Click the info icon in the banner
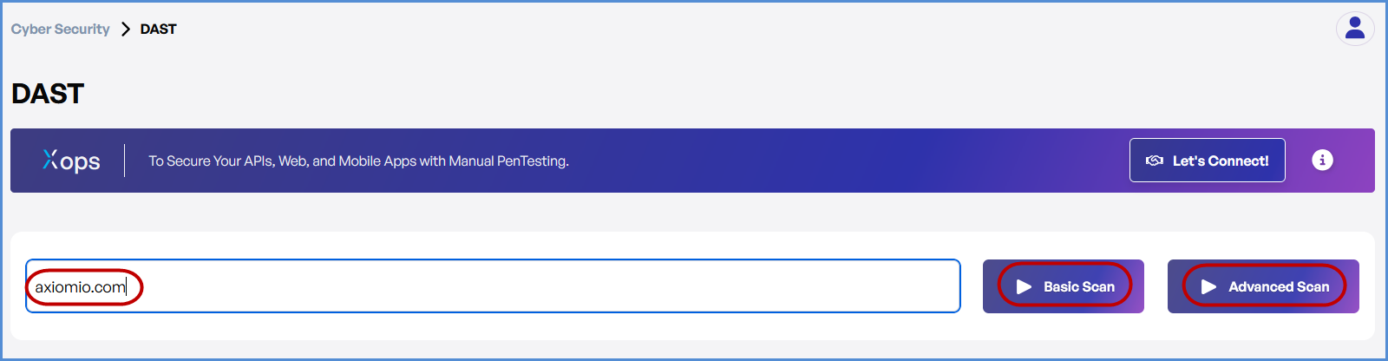Screen dimensions: 1388x361 [1322, 160]
